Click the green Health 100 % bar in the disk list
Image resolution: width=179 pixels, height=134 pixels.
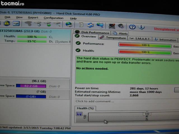coord(32,37)
